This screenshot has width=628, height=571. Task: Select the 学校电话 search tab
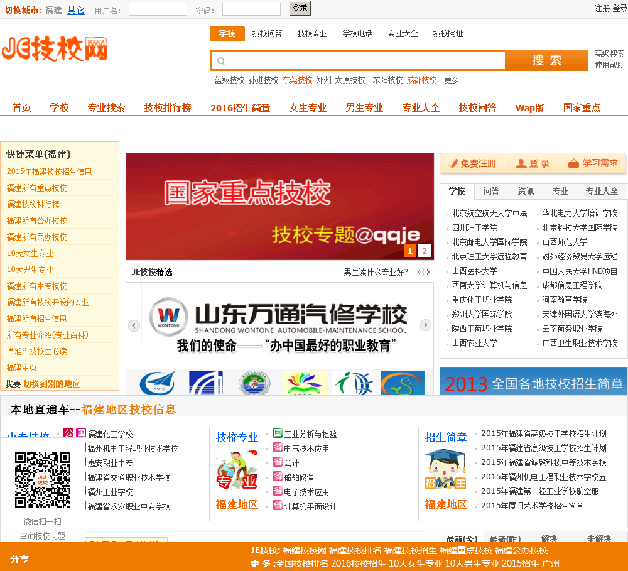point(358,34)
